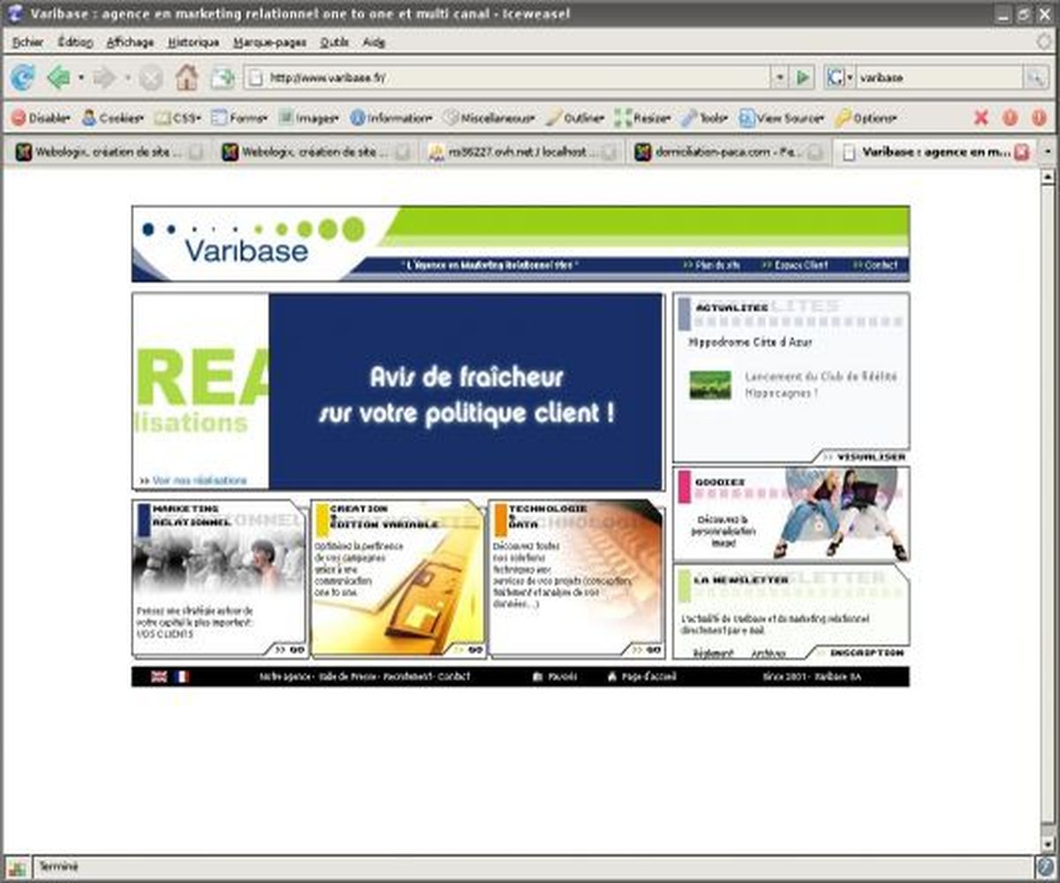The image size is (1060, 883).
Task: Click the green Hippodrome news thumbnail
Action: 710,384
